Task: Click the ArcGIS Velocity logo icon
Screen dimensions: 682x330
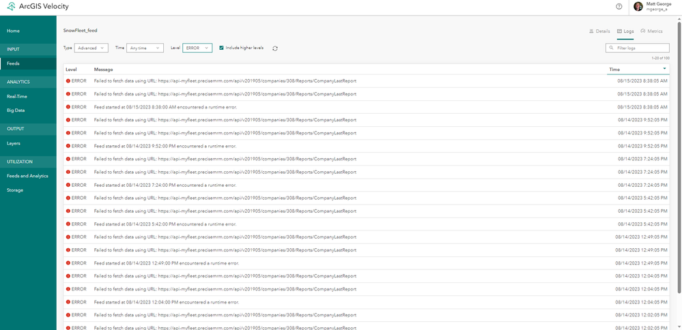Action: [12, 7]
